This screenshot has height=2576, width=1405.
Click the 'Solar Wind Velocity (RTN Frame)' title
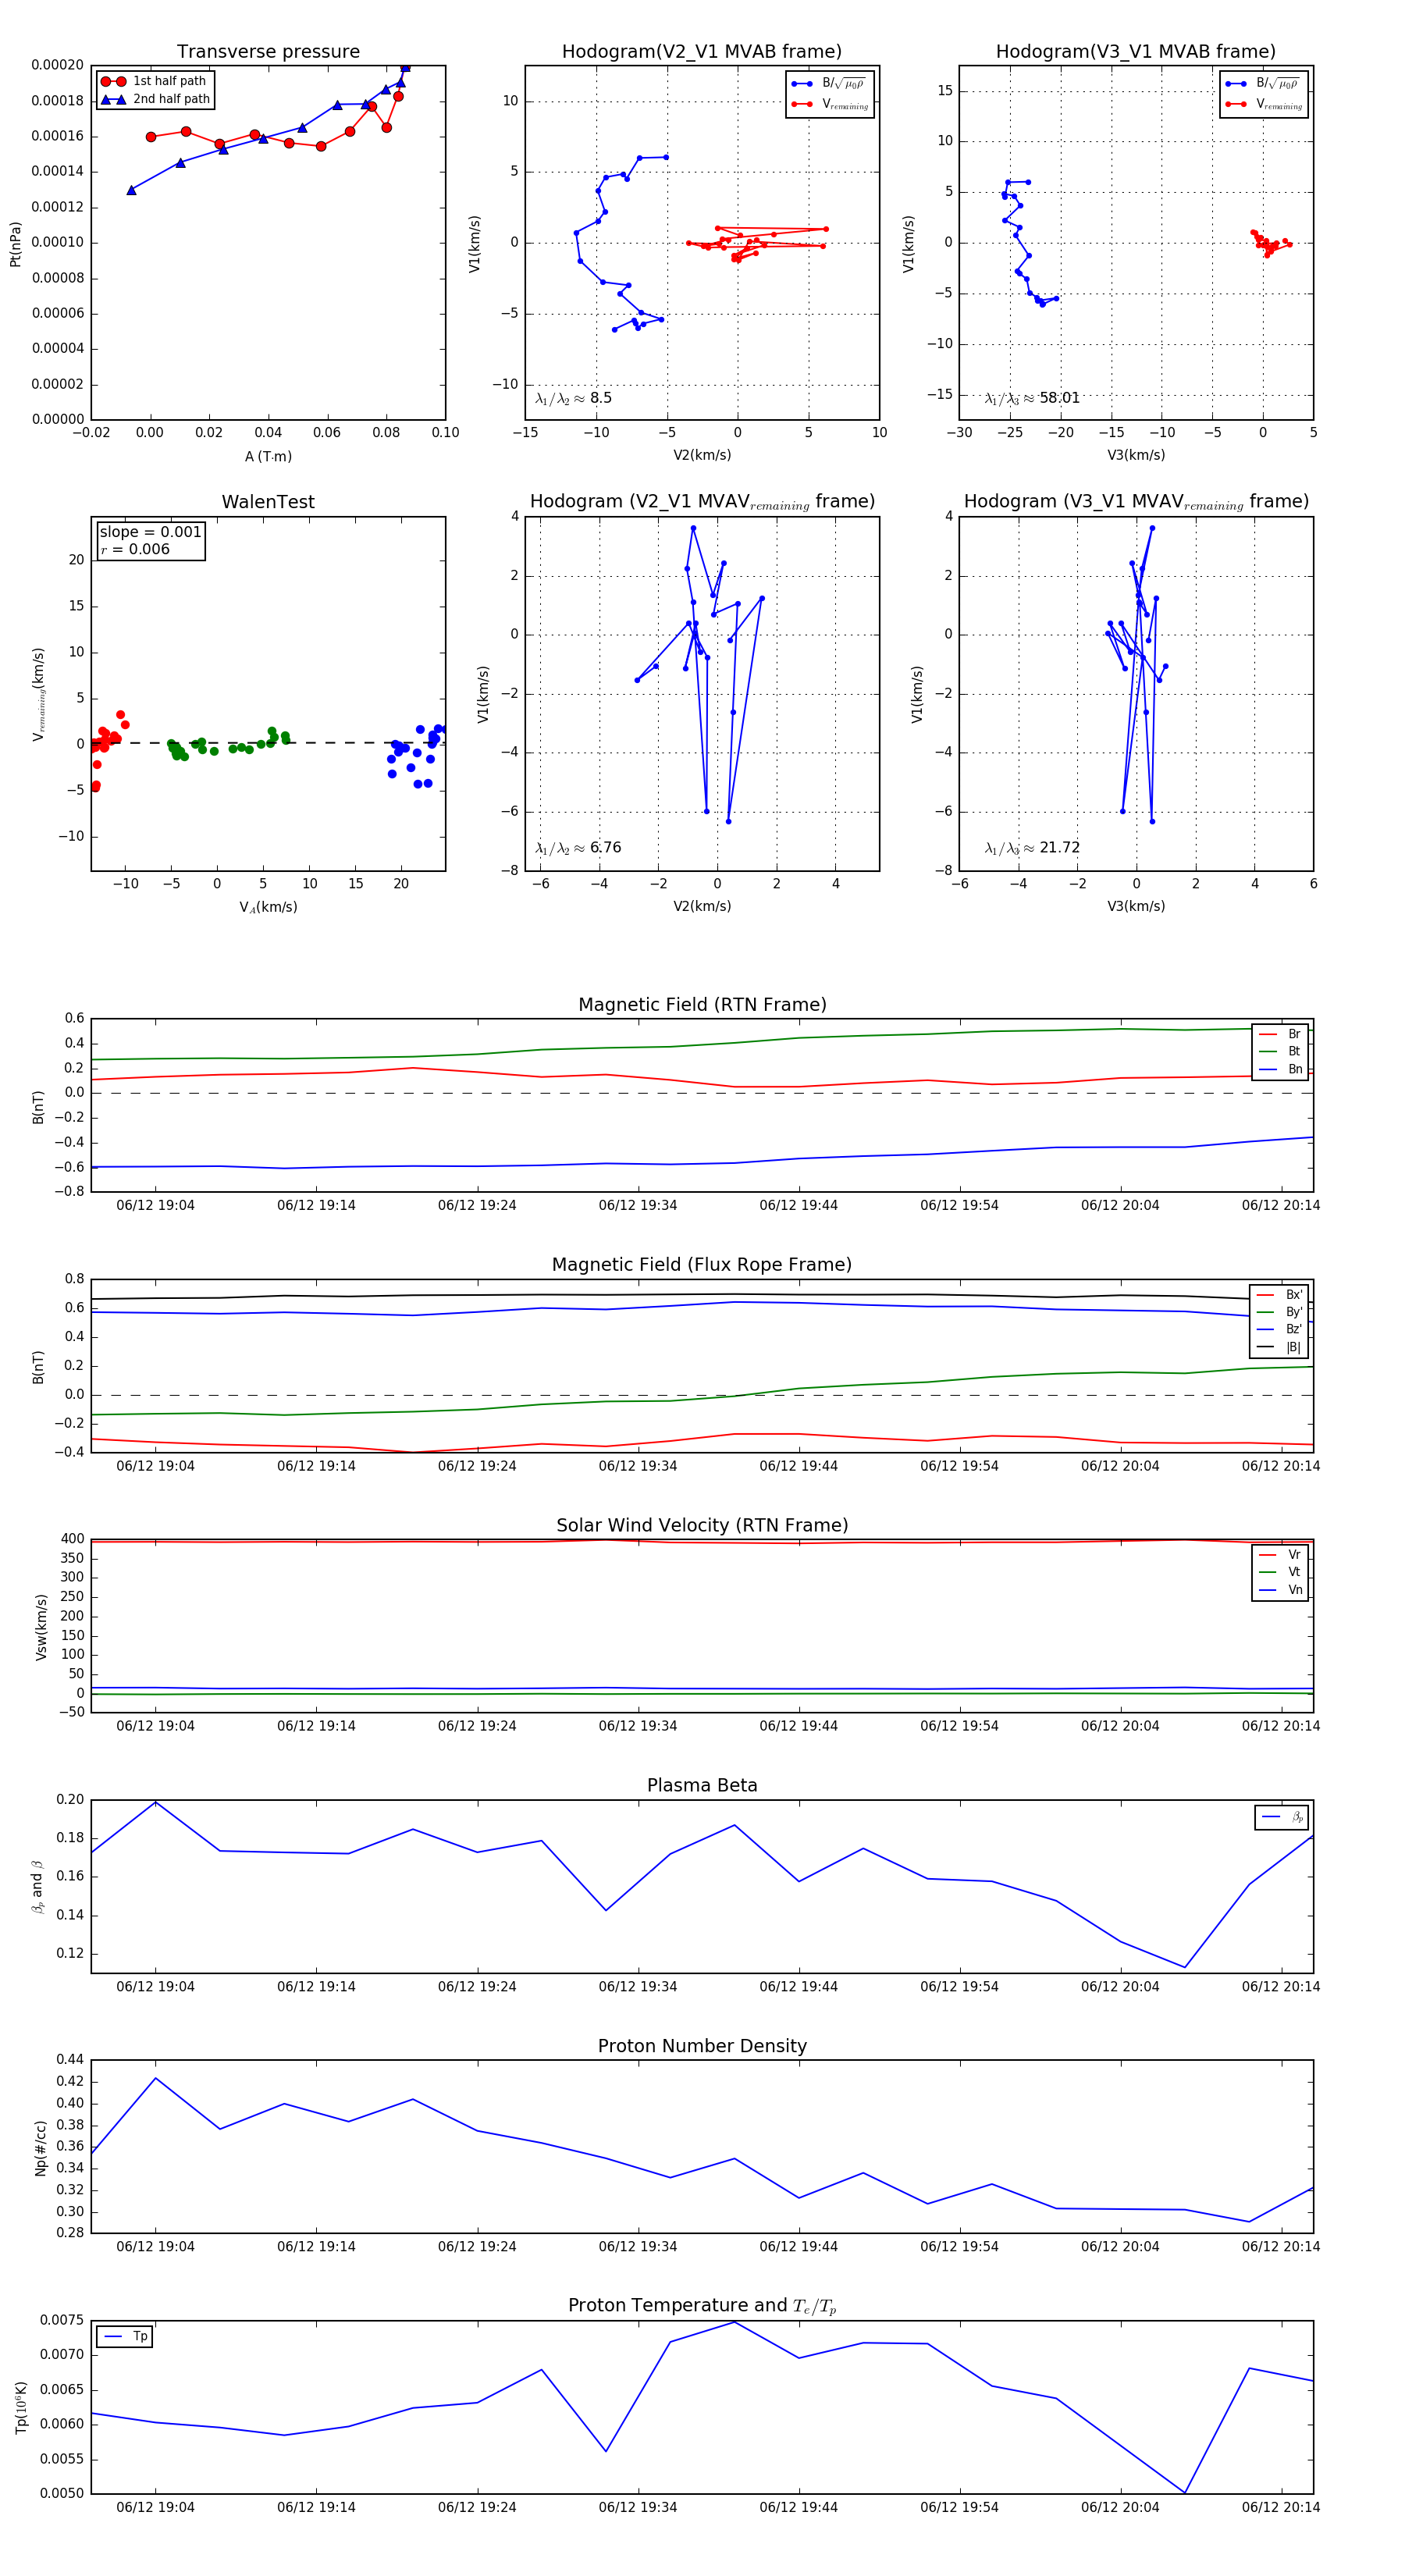[702, 1525]
